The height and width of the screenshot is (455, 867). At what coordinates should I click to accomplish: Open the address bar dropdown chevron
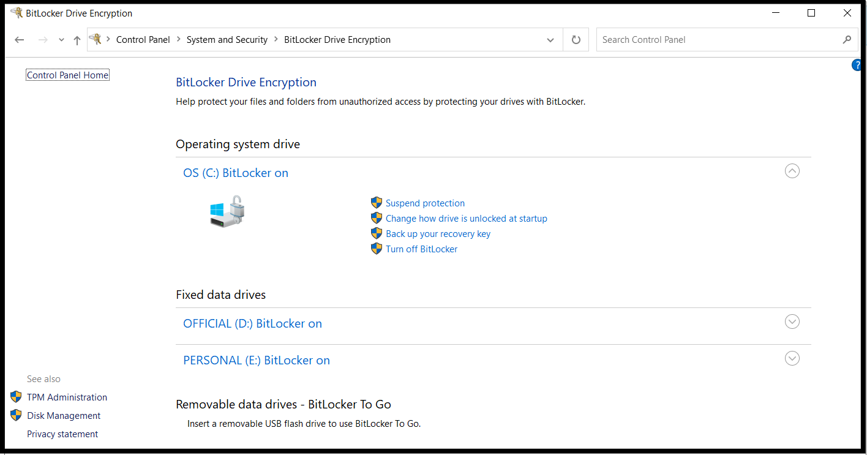coord(550,39)
